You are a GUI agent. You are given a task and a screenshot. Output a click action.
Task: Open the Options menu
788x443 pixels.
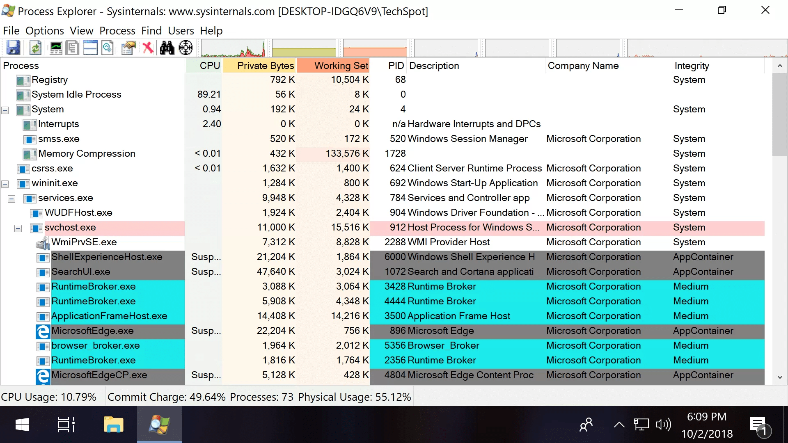45,31
